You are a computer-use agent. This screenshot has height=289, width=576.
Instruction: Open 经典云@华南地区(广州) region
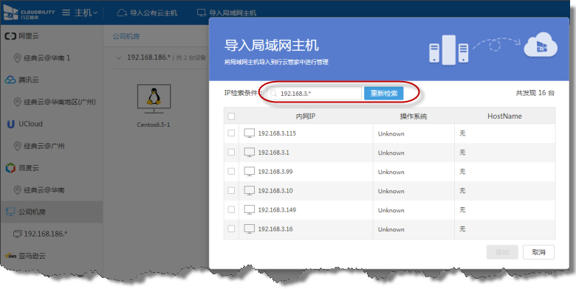coord(60,102)
